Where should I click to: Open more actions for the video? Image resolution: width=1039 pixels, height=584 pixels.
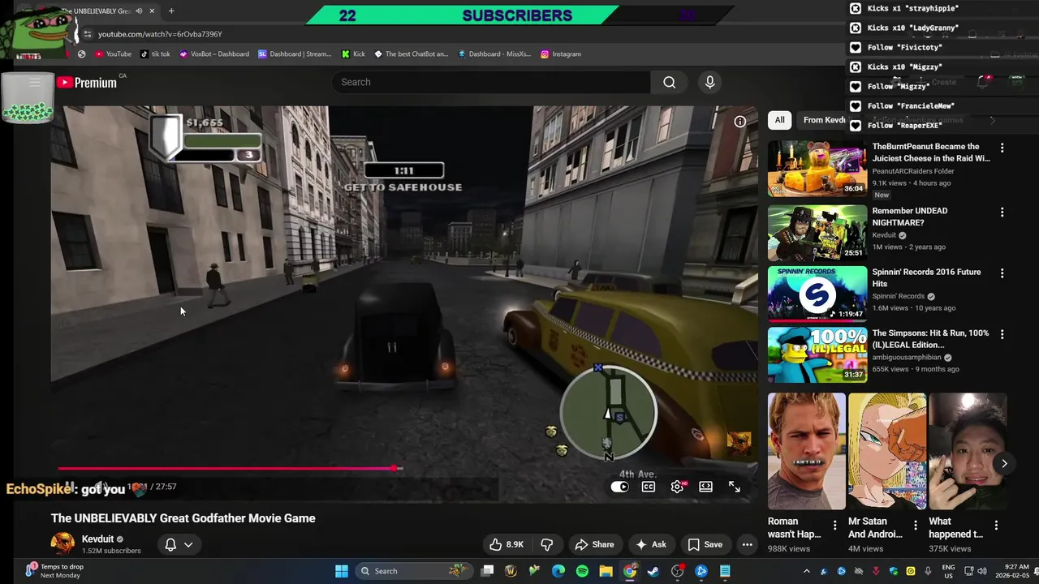[748, 544]
